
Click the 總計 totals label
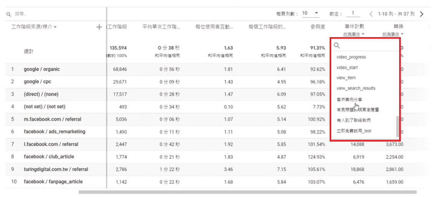click(29, 52)
